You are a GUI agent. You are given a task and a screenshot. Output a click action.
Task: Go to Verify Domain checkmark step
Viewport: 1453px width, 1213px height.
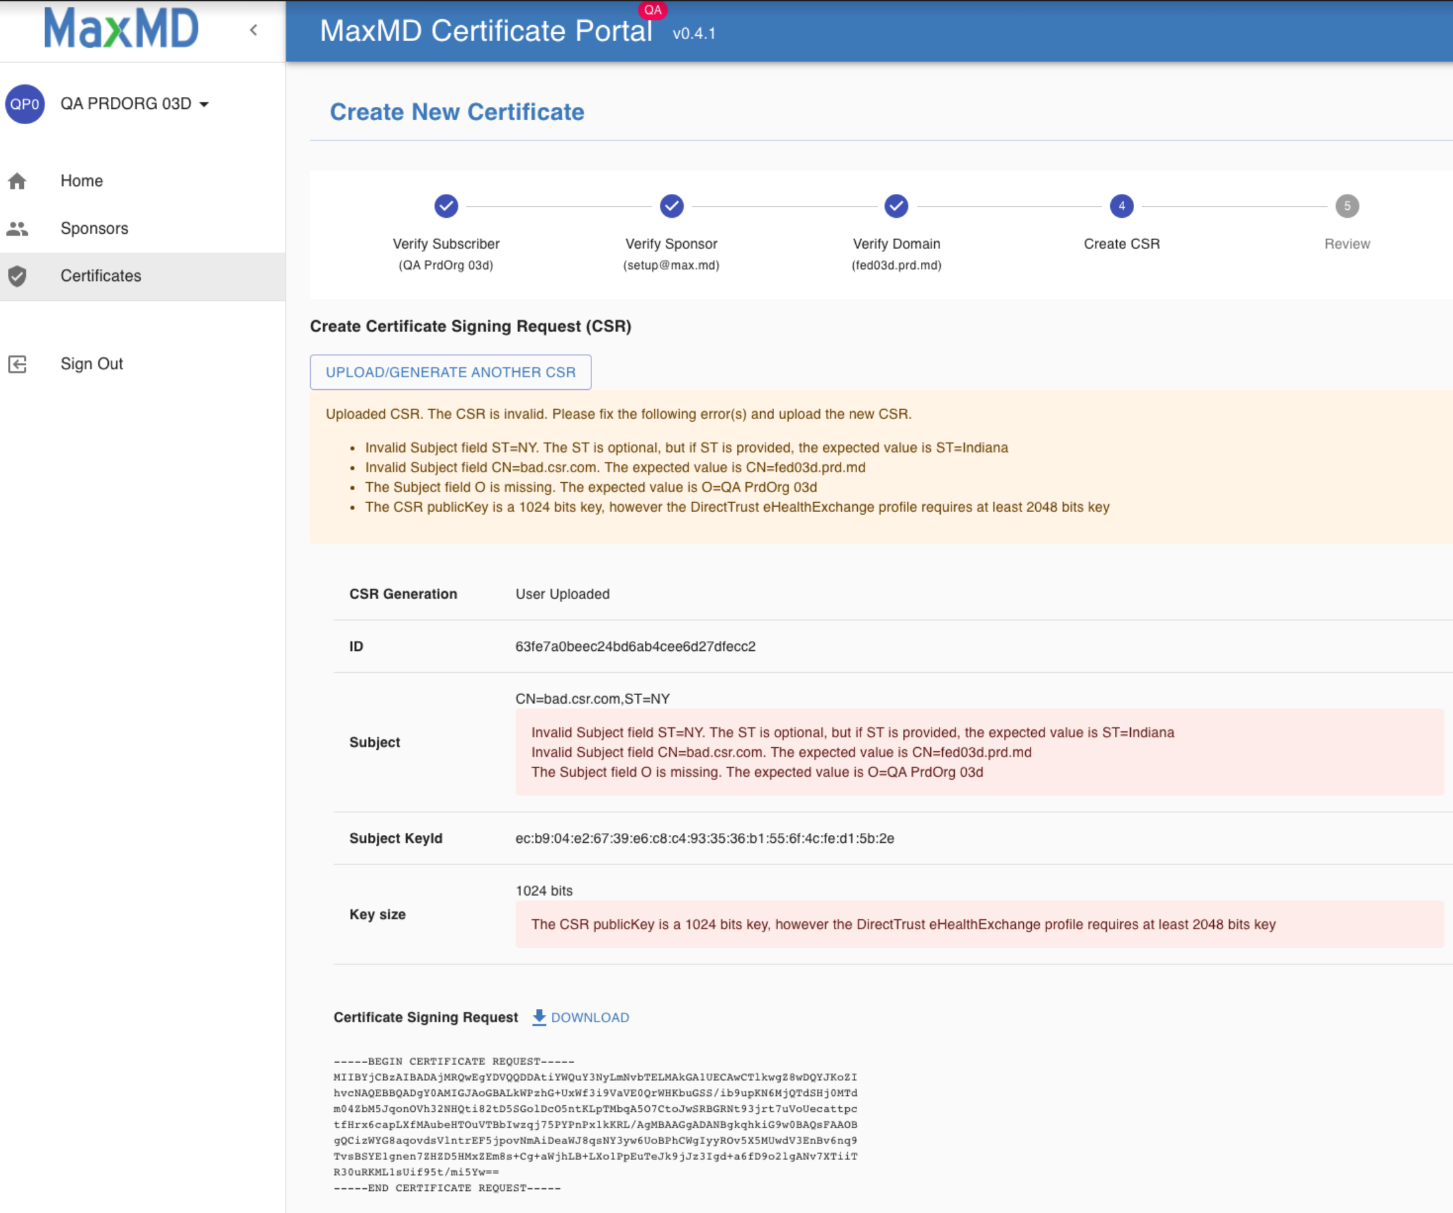[x=896, y=206]
